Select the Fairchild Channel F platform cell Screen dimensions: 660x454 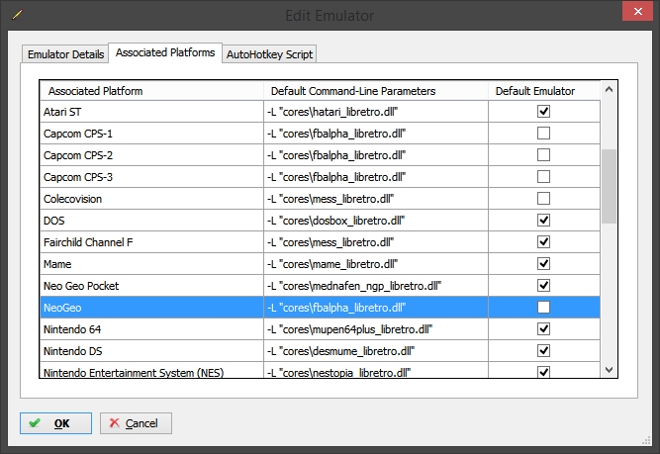(x=152, y=242)
